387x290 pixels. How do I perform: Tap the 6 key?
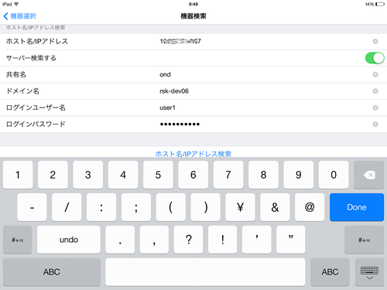193,175
